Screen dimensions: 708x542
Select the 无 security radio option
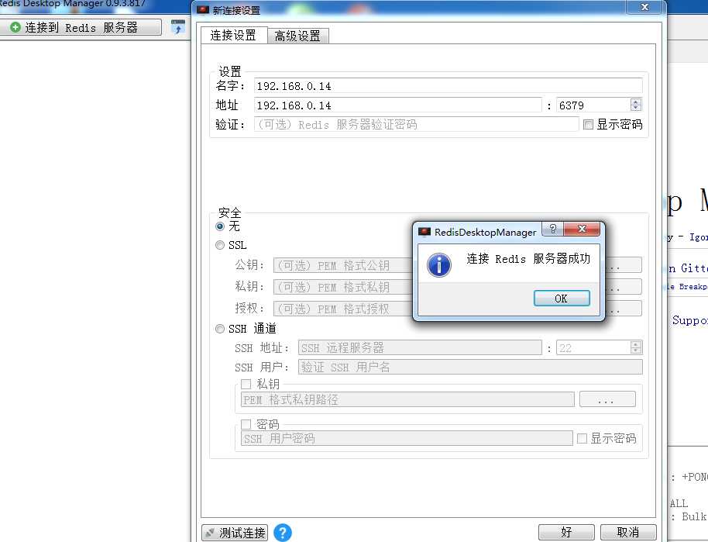(x=220, y=226)
